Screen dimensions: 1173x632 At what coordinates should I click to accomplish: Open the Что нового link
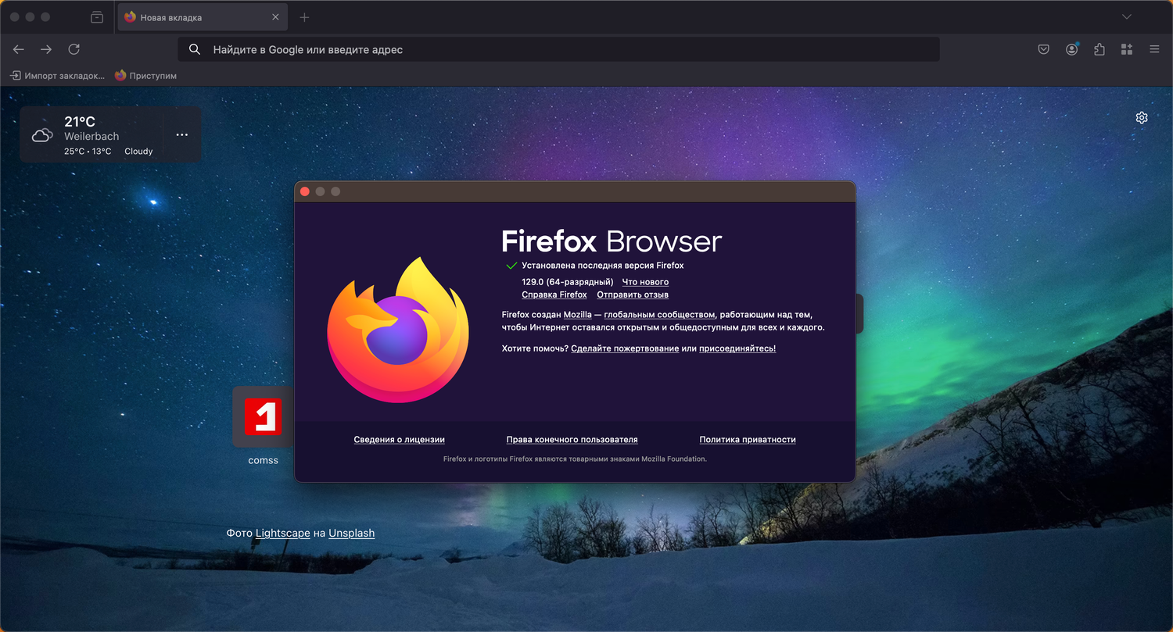pos(645,282)
